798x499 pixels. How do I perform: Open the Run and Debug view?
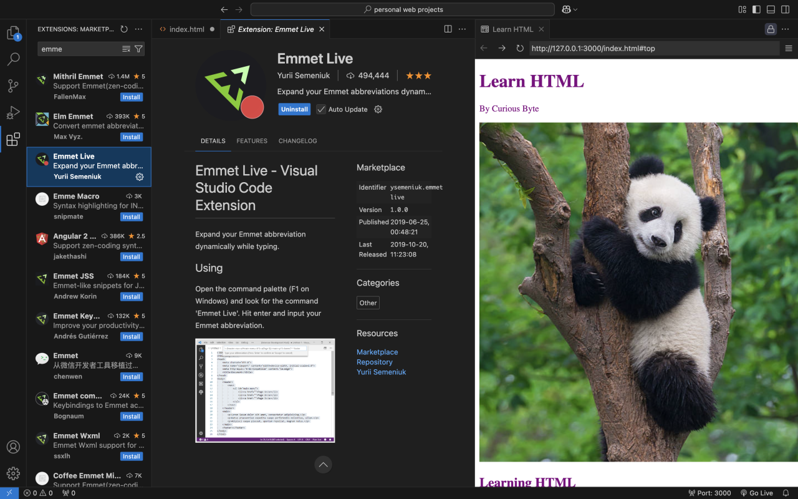13,113
